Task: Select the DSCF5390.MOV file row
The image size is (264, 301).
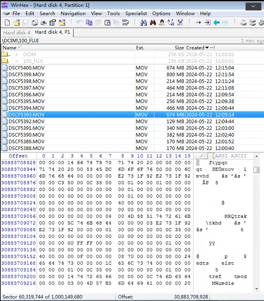Action: tap(132, 135)
